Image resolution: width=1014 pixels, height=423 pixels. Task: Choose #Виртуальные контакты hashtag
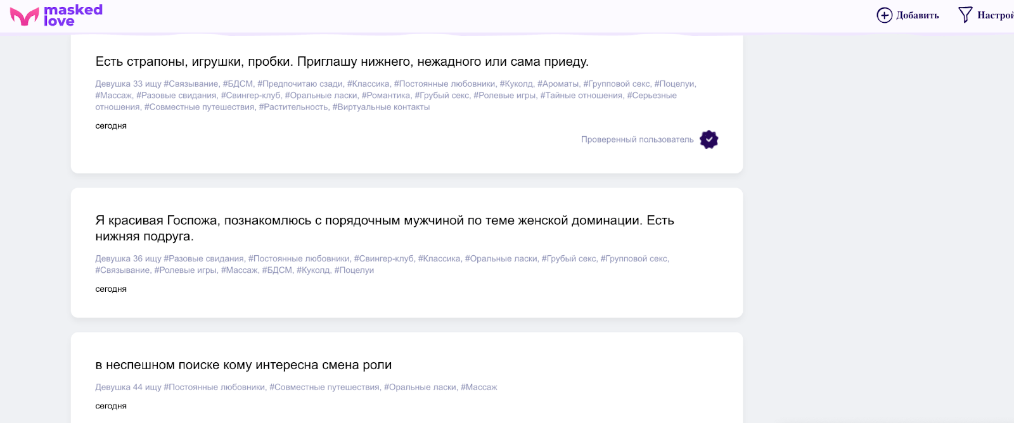(381, 107)
